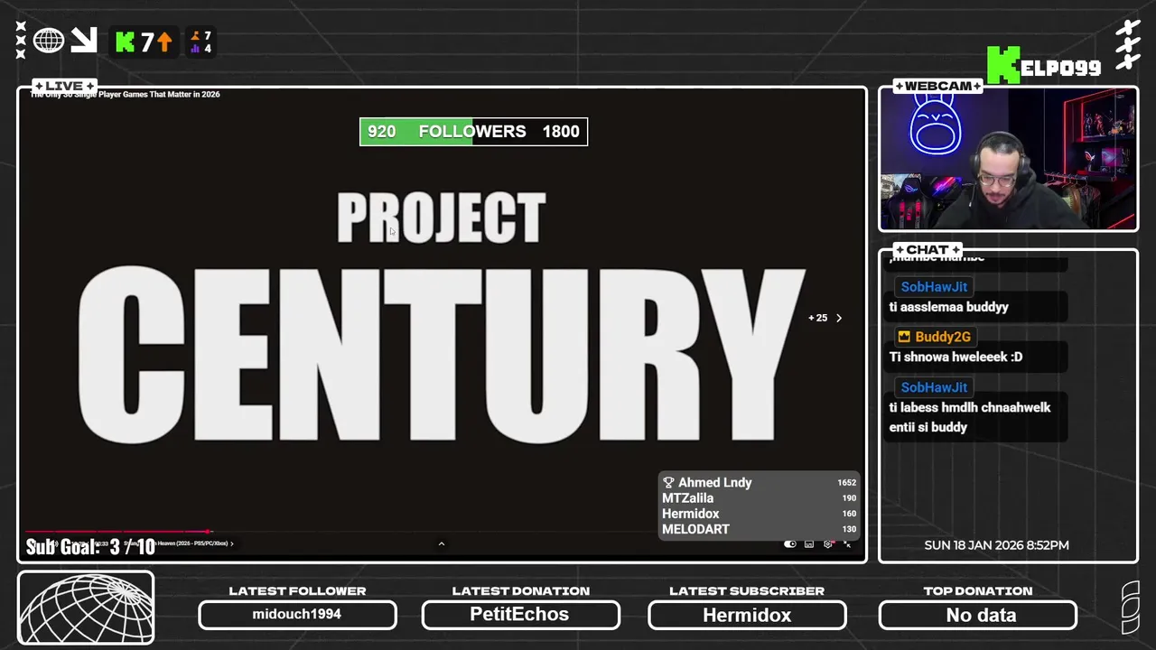Select MTZalila in the leaderboard
The image size is (1156, 650).
(687, 498)
